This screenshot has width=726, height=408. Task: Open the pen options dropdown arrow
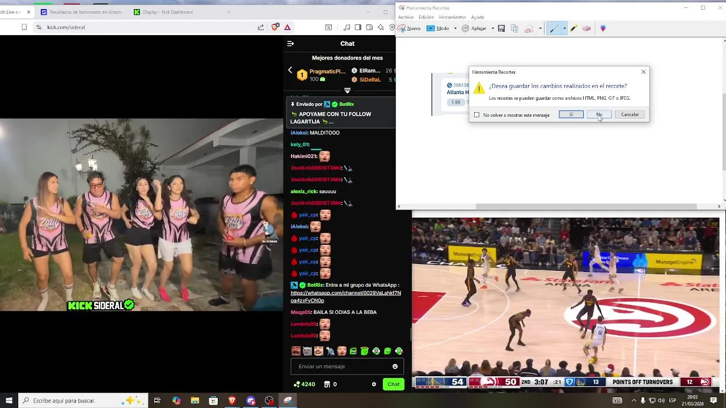tap(564, 28)
